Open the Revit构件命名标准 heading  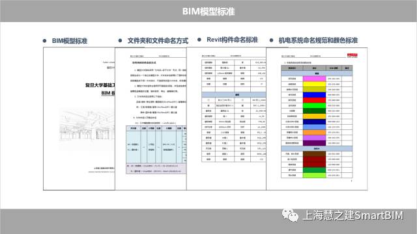[232, 40]
